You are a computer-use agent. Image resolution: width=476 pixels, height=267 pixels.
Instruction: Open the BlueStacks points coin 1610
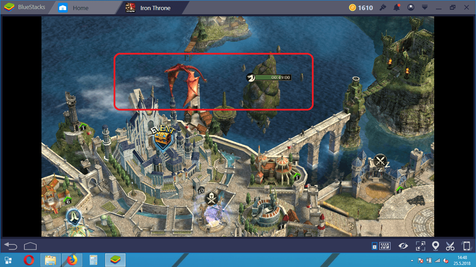(361, 8)
